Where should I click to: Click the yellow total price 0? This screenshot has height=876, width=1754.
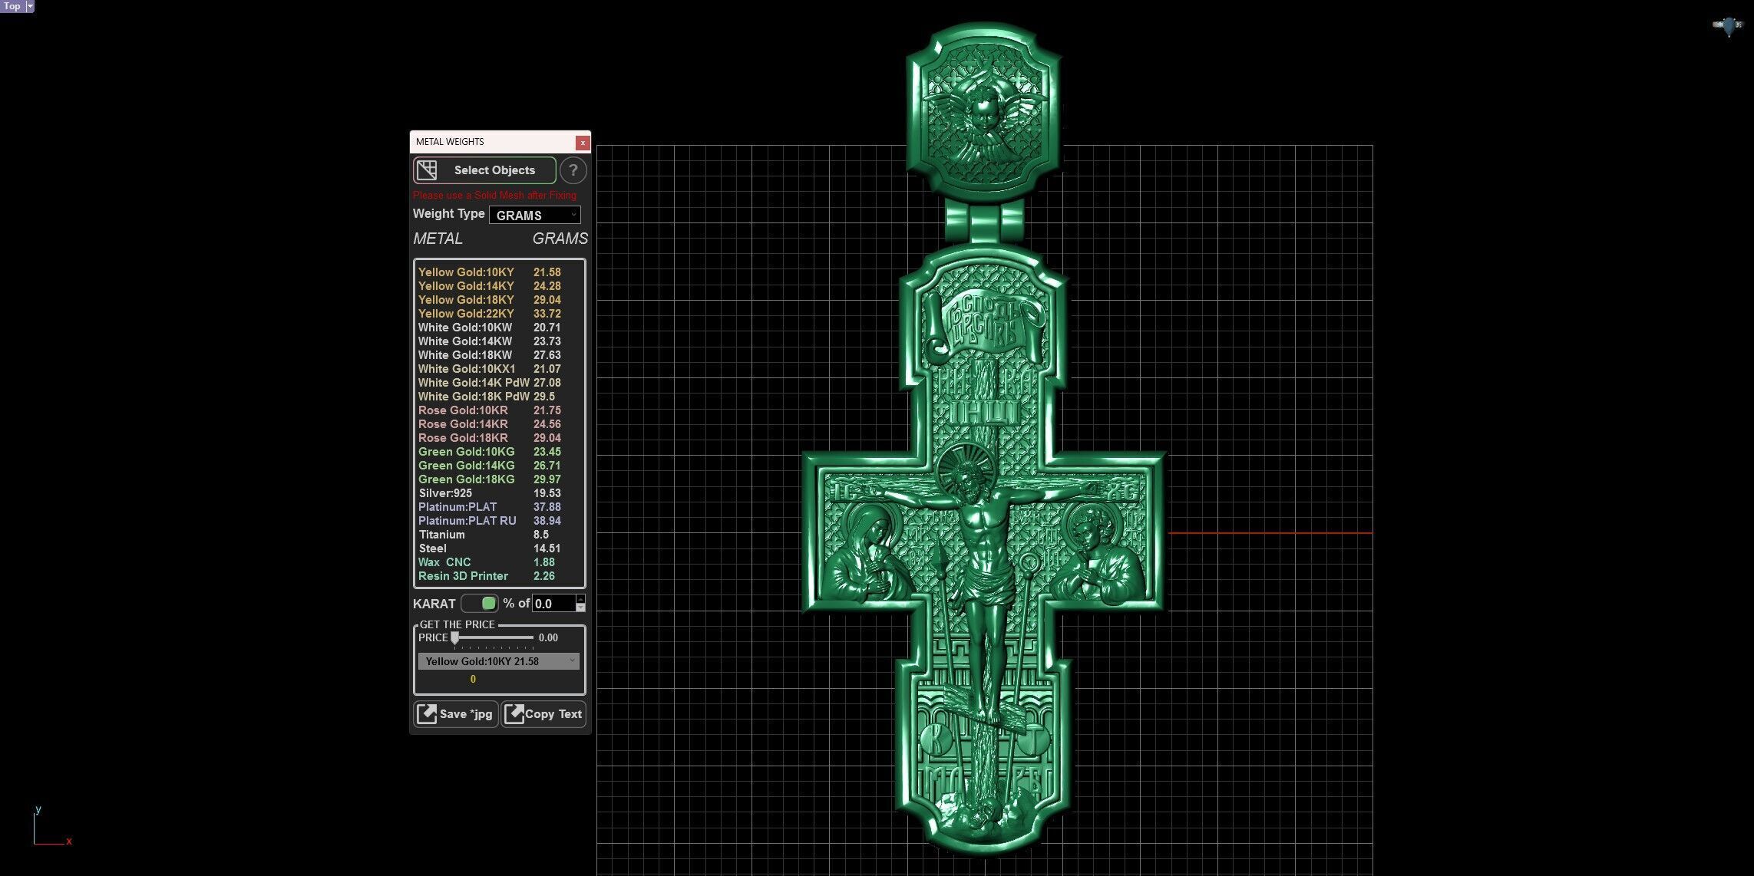473,679
